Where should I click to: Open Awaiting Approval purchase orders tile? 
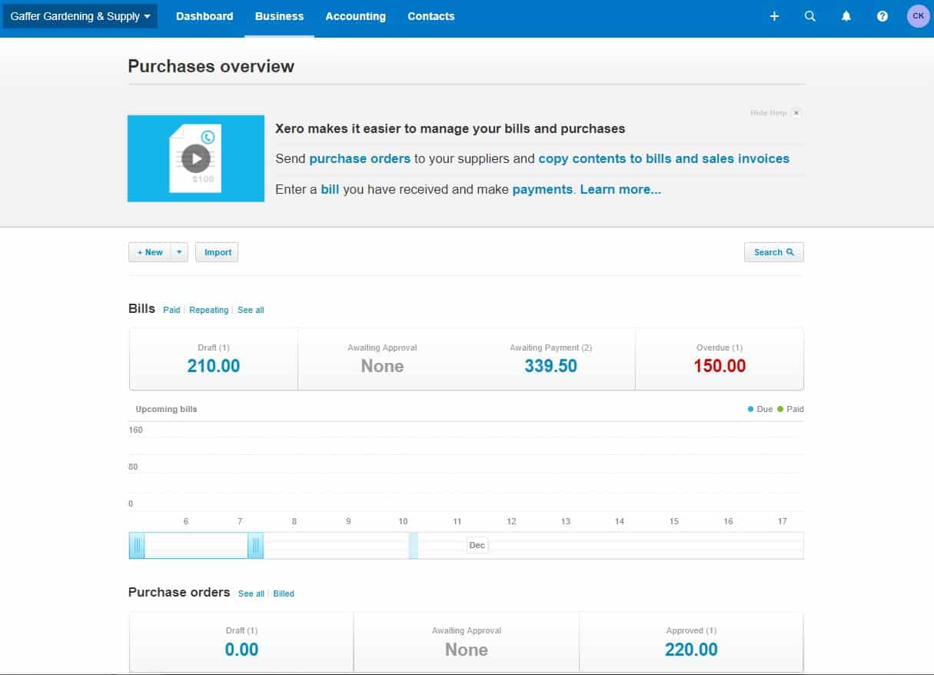467,643
